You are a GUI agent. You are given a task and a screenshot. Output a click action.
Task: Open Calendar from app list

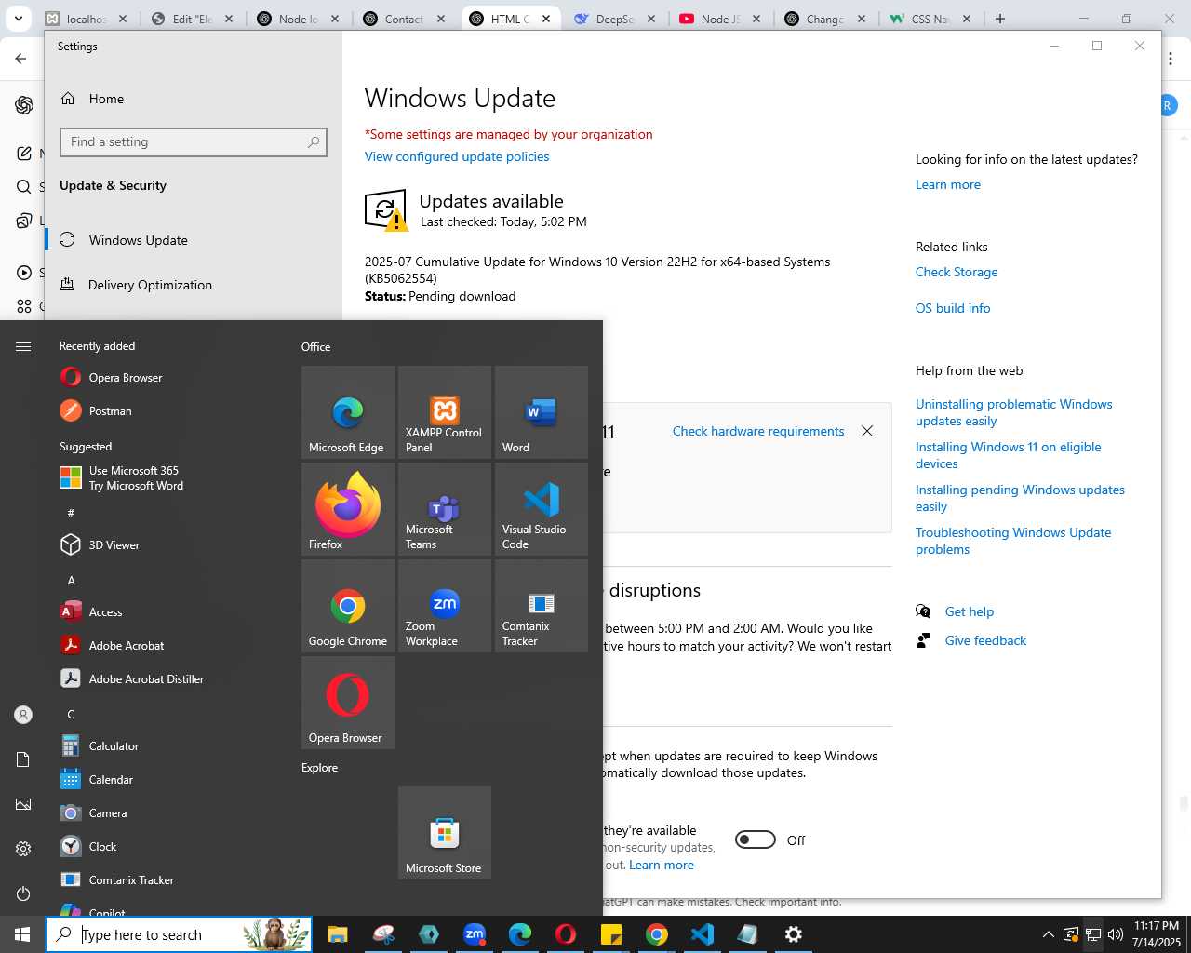167,779
